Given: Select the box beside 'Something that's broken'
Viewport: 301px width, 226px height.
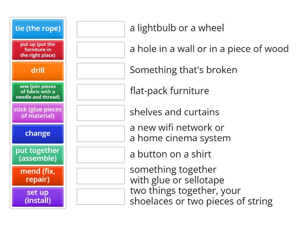Looking at the screenshot, I should click(100, 71).
